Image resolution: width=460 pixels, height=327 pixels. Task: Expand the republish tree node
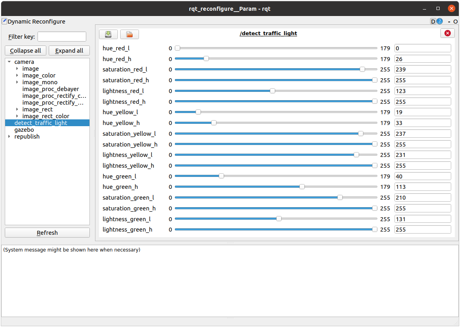9,137
